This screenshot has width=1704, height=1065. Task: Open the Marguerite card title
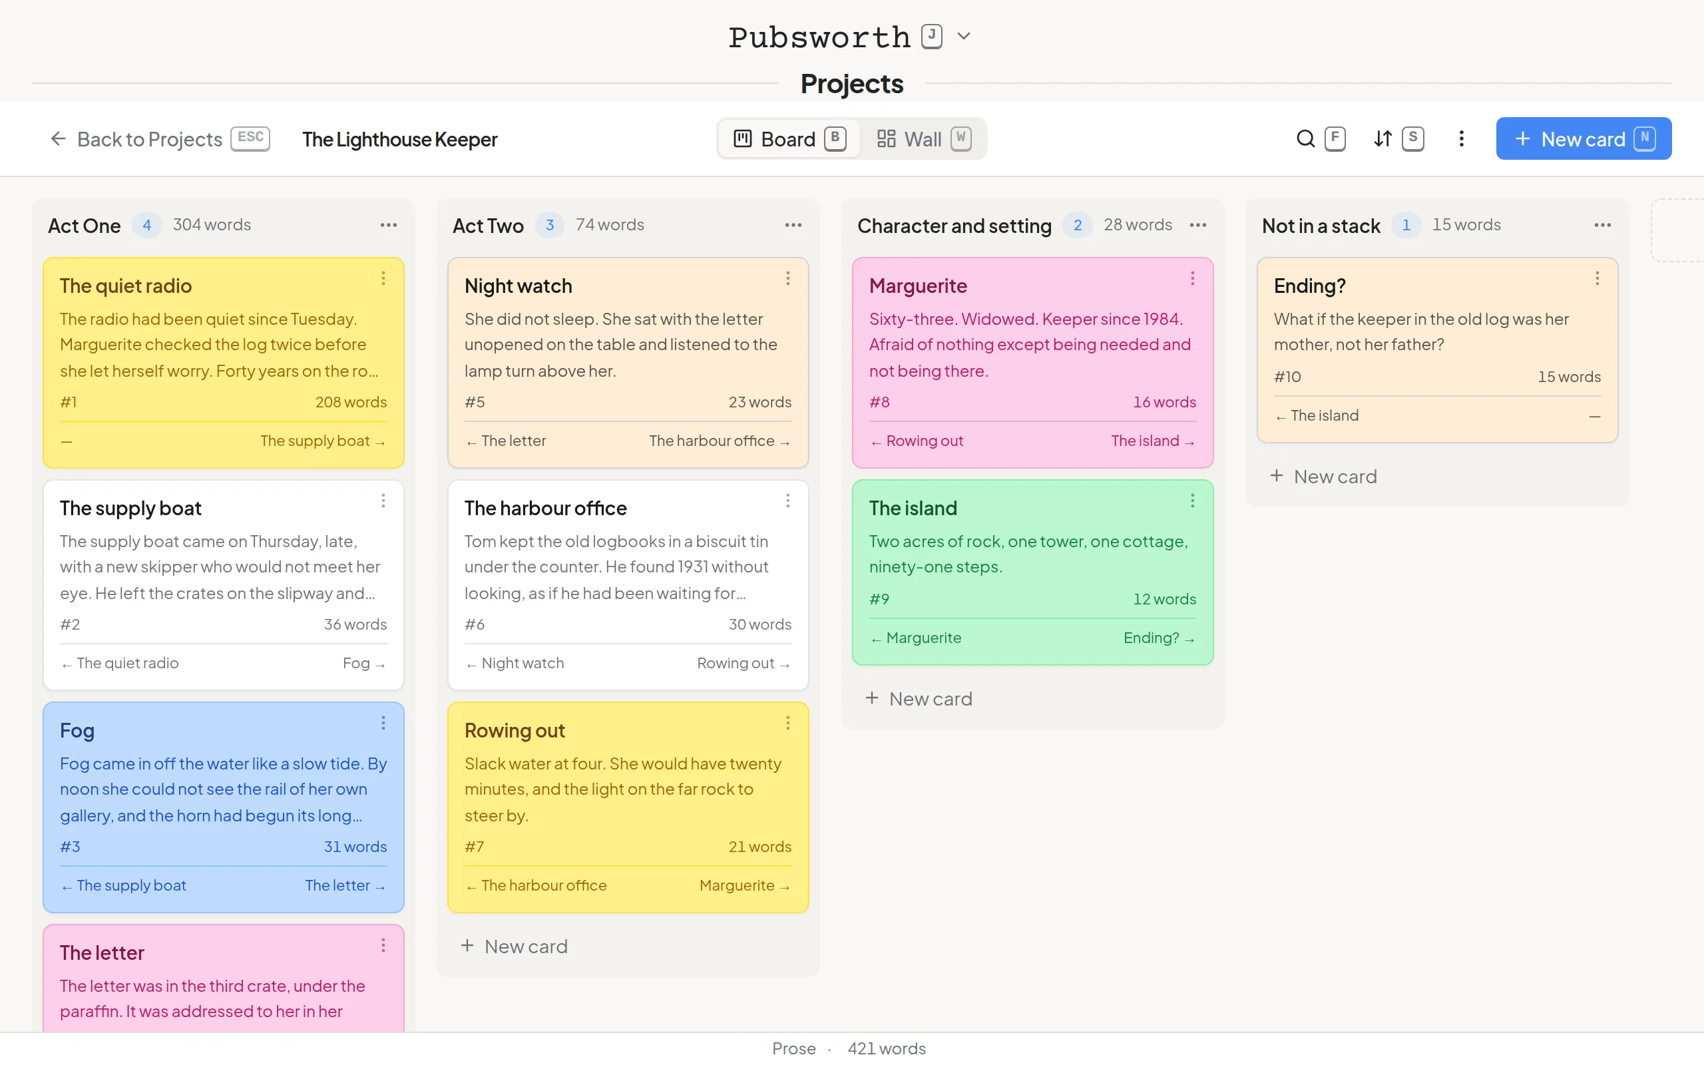(917, 286)
